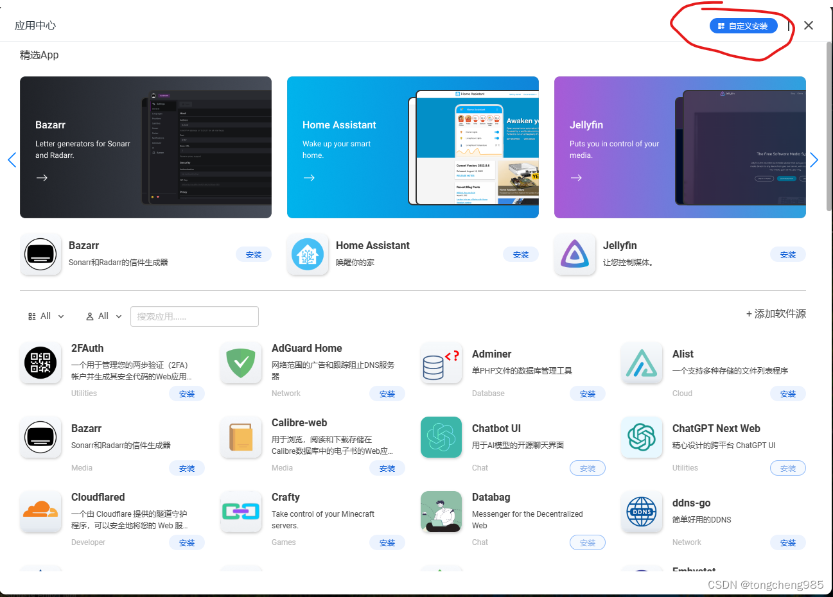
Task: Open the Adminer database icon
Action: pos(441,363)
